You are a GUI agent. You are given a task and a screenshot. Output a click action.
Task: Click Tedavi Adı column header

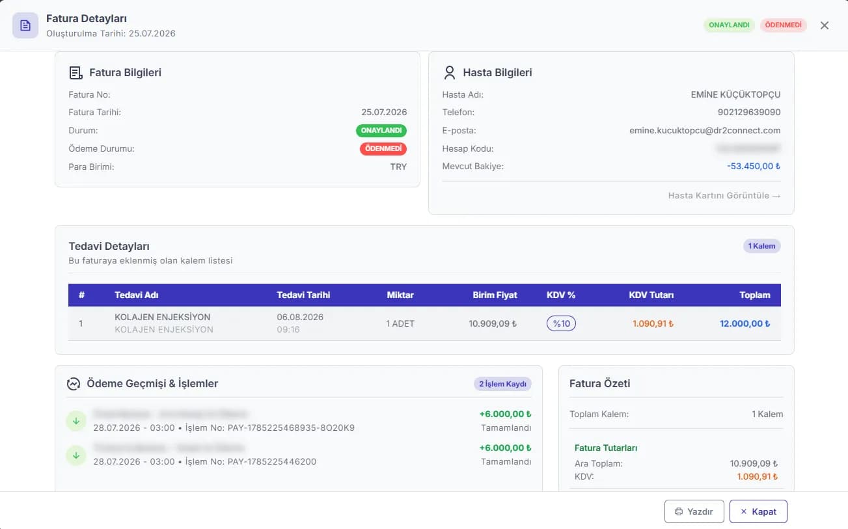tap(137, 295)
